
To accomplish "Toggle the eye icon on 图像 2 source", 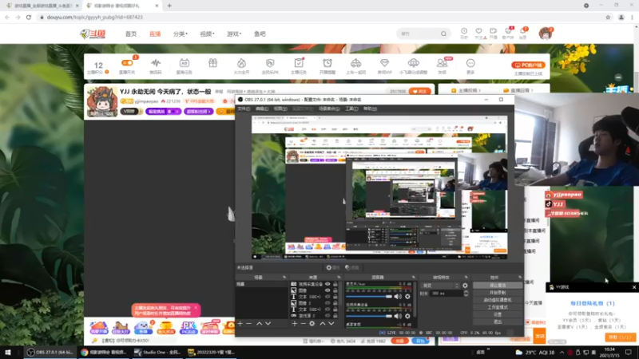I will coord(327,303).
